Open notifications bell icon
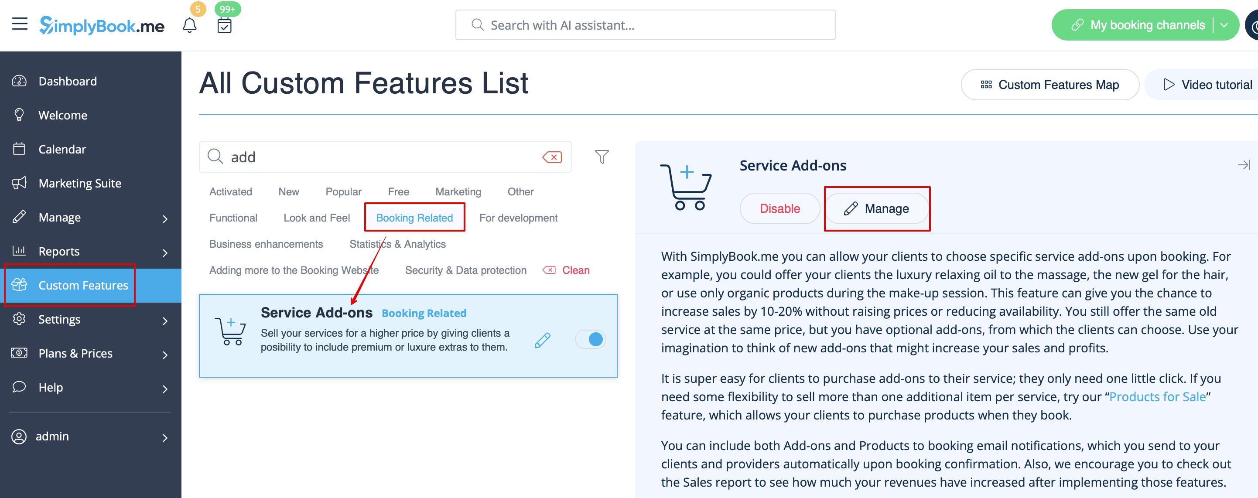This screenshot has height=498, width=1258. (189, 25)
